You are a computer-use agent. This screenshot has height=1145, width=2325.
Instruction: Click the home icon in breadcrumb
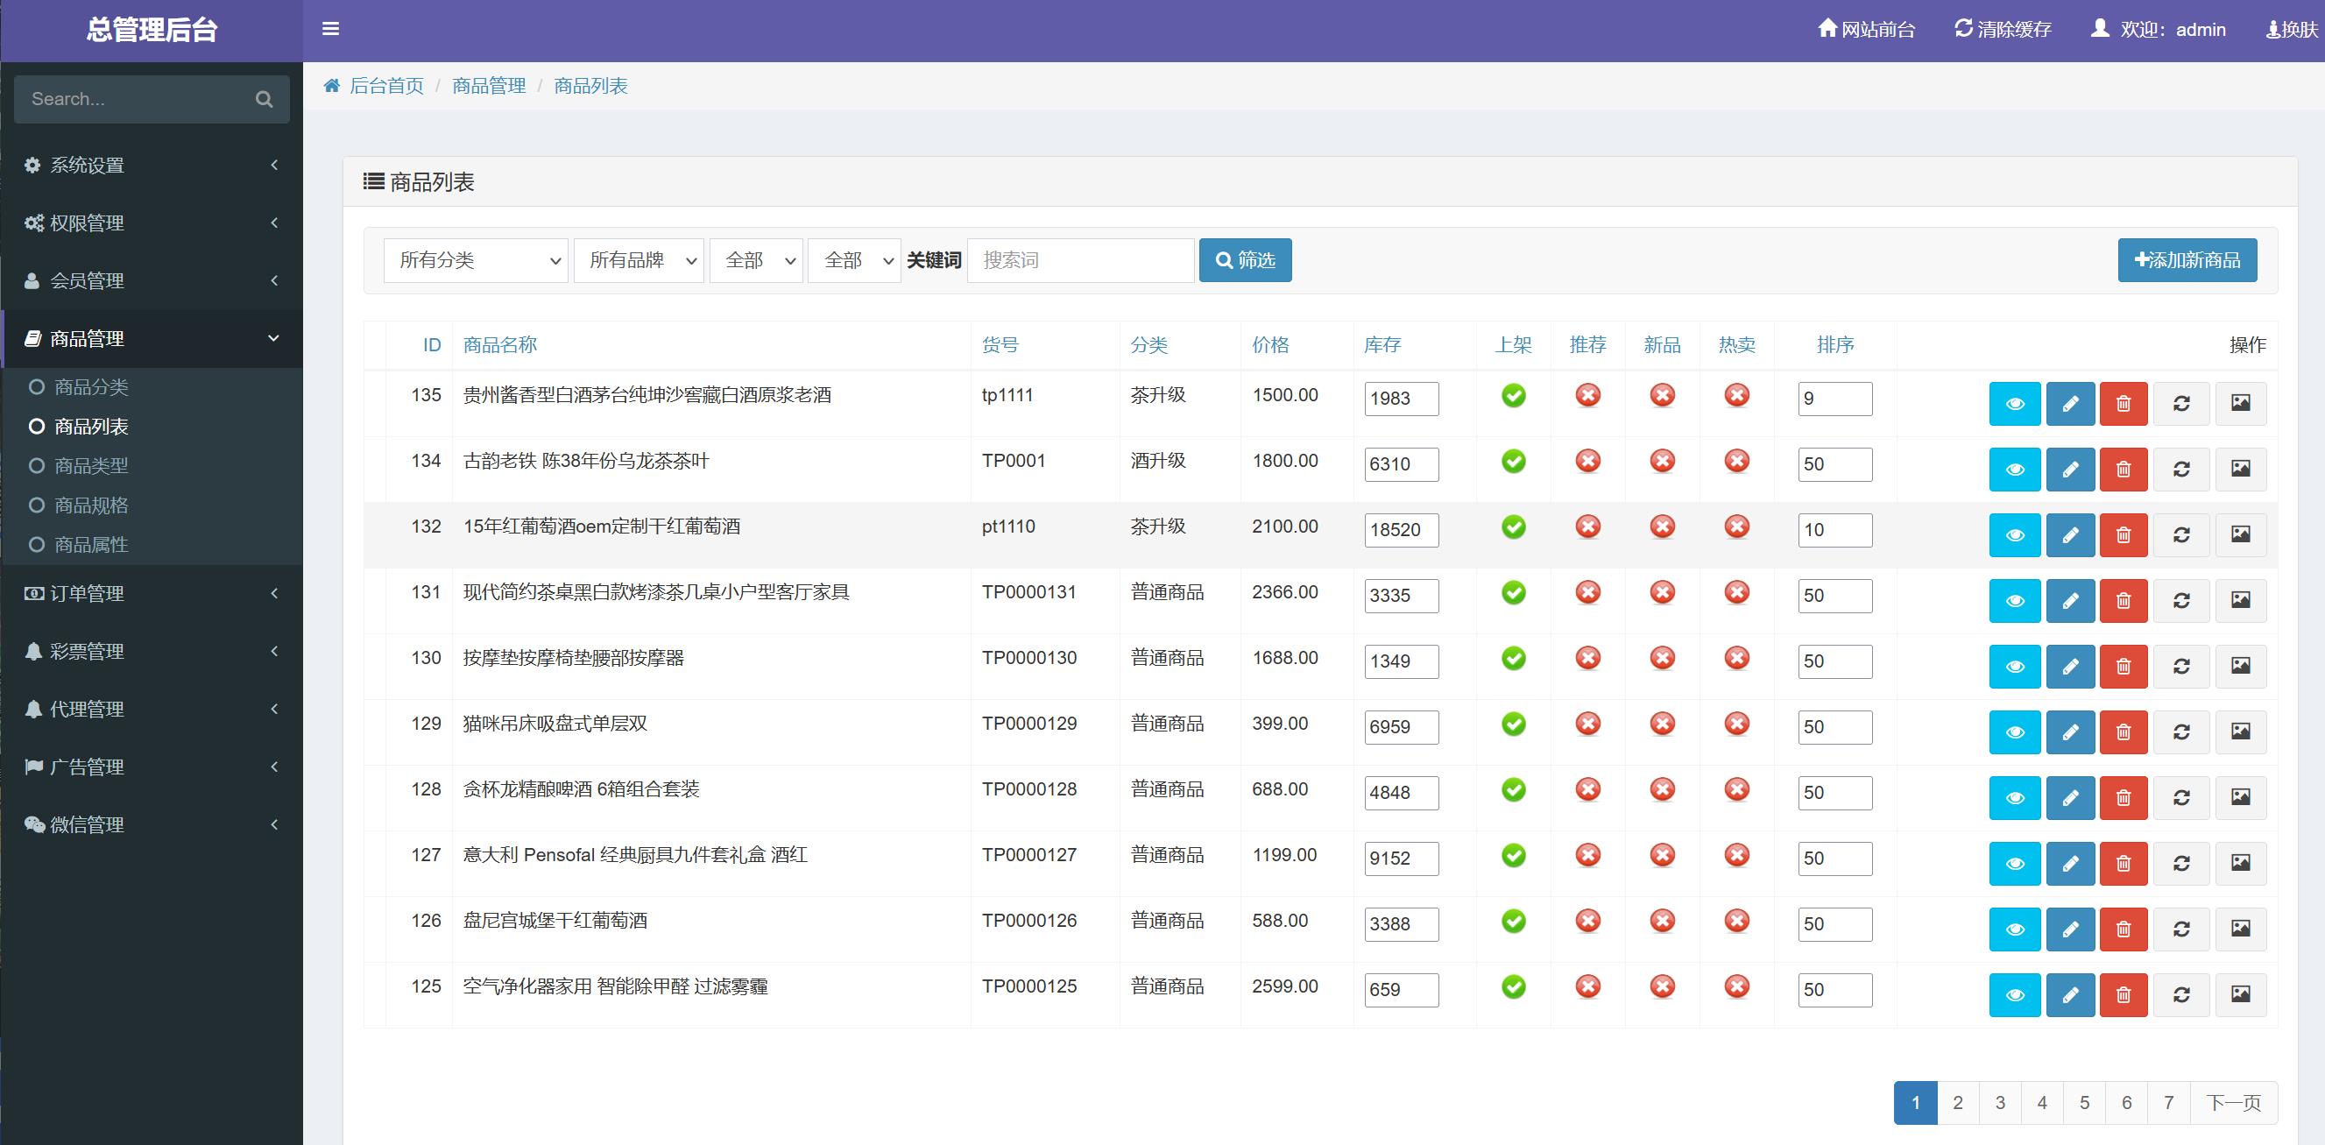(x=332, y=86)
